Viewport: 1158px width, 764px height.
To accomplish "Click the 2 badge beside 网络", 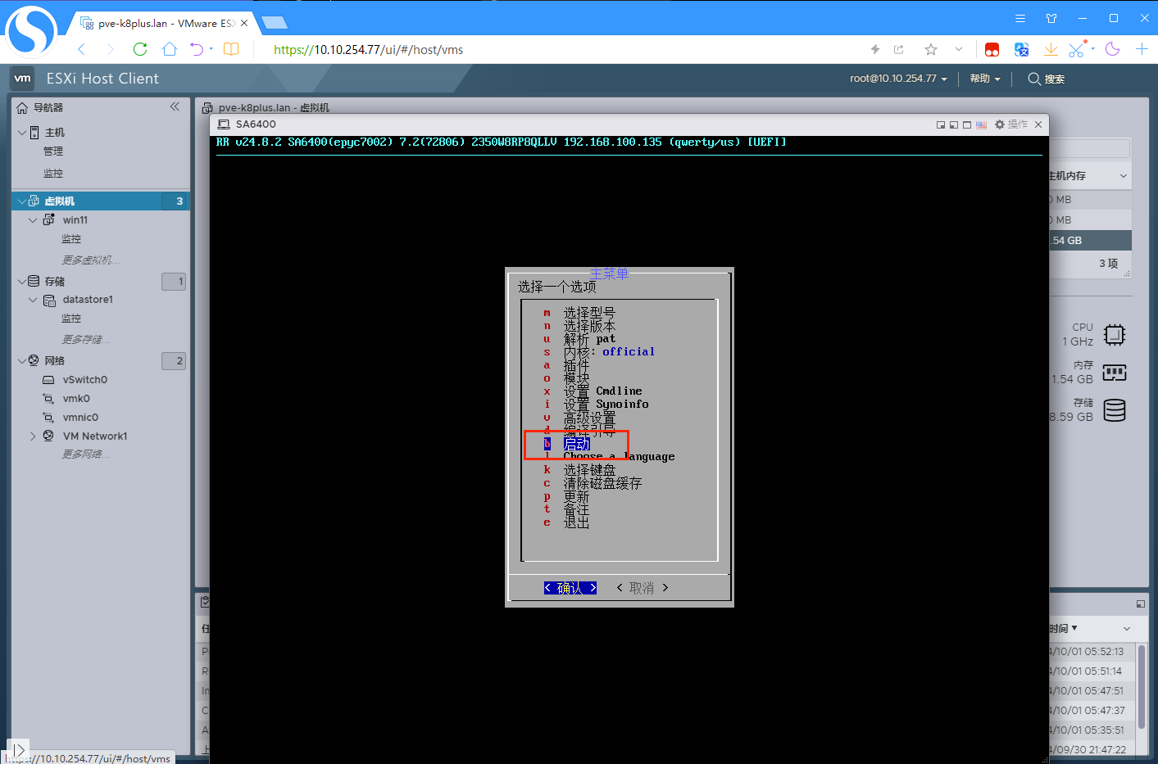I will pos(174,361).
